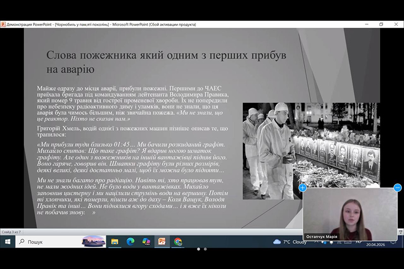Click the memorial photo on the slide
This screenshot has width=404, height=269.
click(x=311, y=151)
